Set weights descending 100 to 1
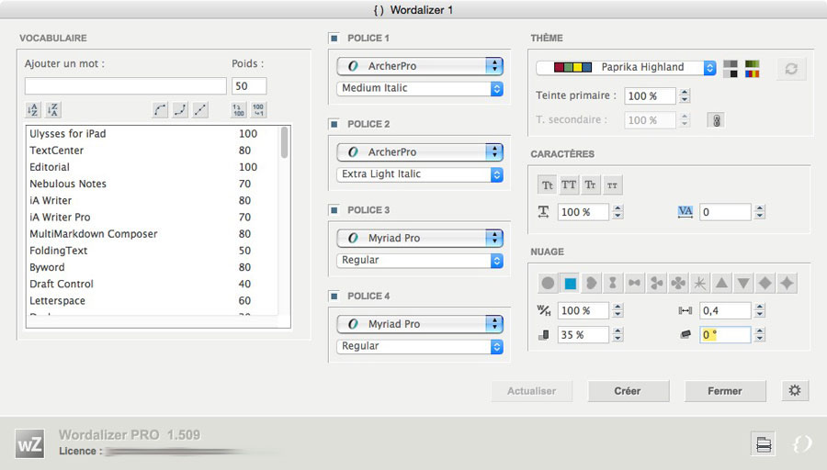This screenshot has width=827, height=470. [258, 109]
